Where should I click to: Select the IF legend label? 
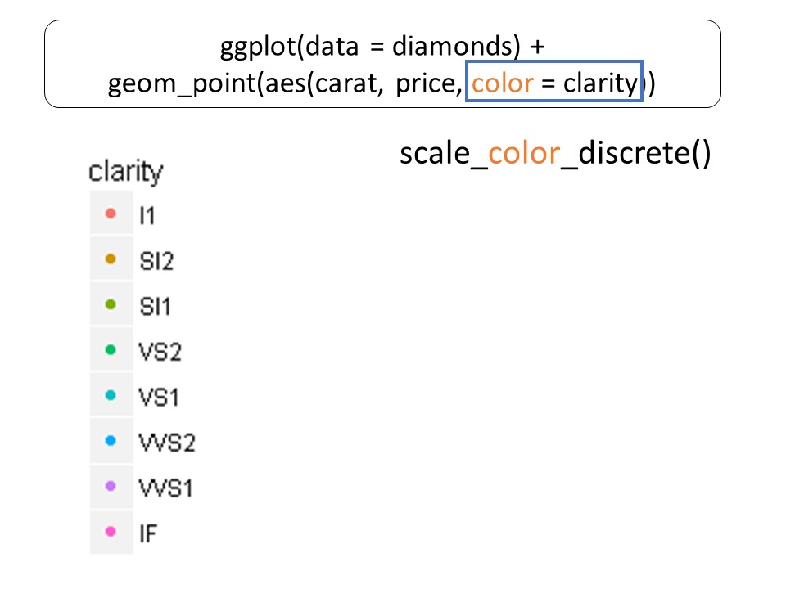[x=148, y=534]
